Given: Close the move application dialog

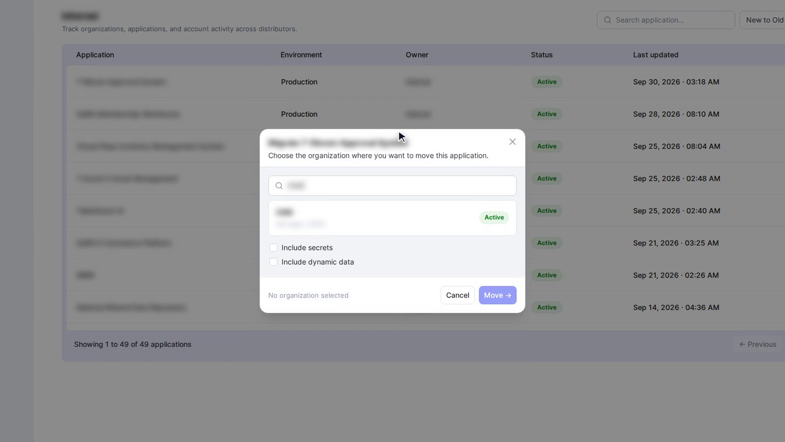Looking at the screenshot, I should [512, 142].
